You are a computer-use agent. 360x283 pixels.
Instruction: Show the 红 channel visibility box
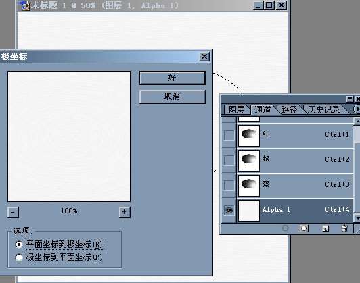229,136
